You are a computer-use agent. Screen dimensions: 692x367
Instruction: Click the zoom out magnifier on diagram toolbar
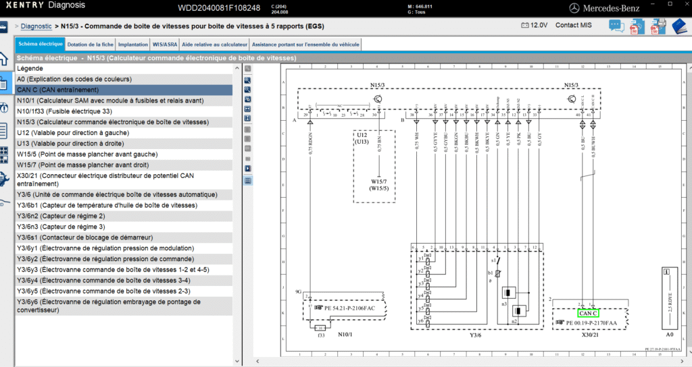tap(248, 89)
